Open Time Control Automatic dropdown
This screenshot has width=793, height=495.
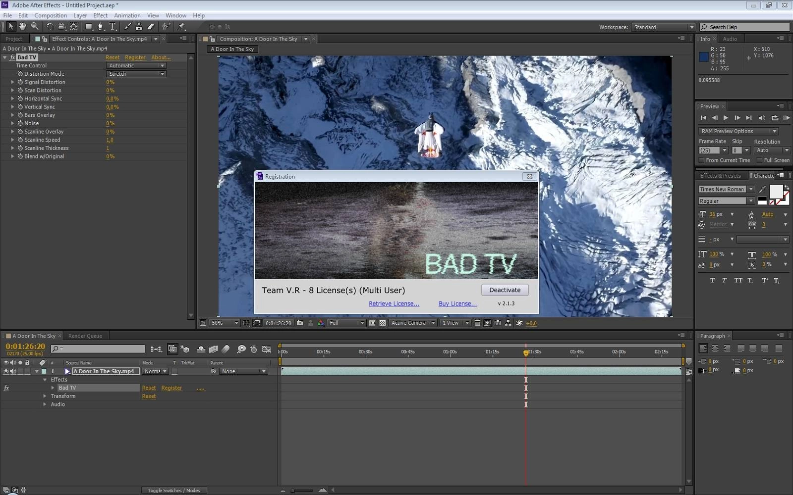[136, 65]
